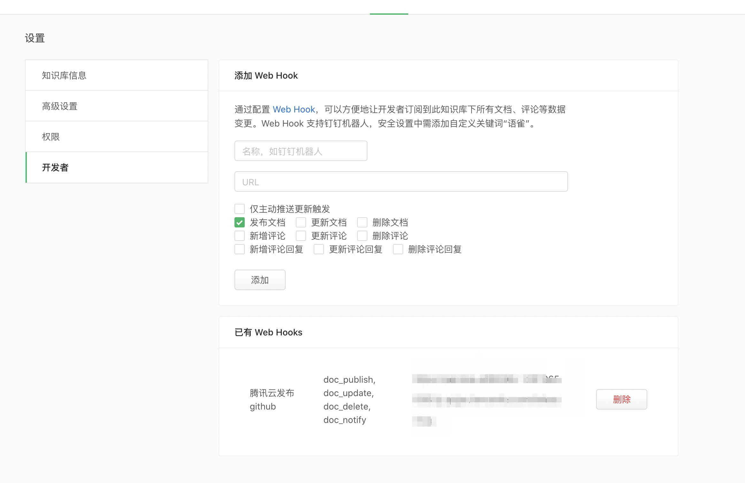Viewport: 745px width, 483px height.
Task: Enable the 更新评论 checkbox
Action: coord(301,236)
